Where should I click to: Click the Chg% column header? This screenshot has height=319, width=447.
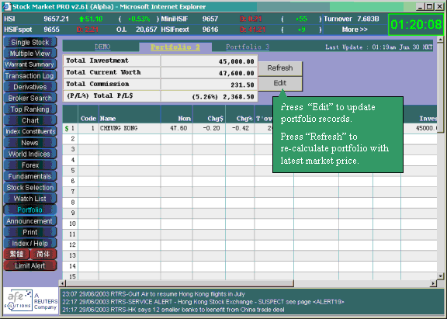point(244,119)
